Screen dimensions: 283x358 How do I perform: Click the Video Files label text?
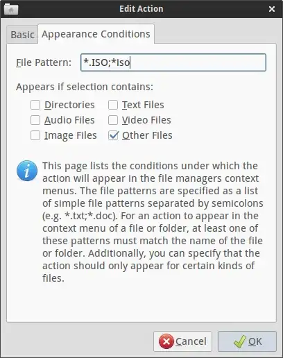(x=146, y=120)
